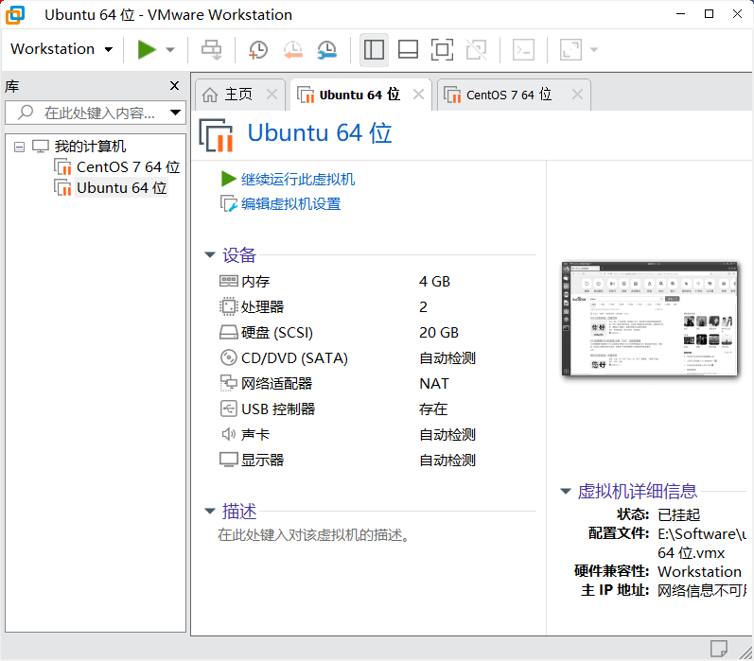This screenshot has width=754, height=661.
Task: Select Ubuntu 64 位 in library tree
Action: point(122,187)
